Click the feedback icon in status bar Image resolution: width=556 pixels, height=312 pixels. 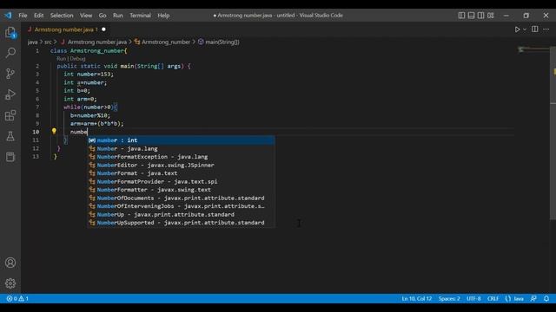533,298
